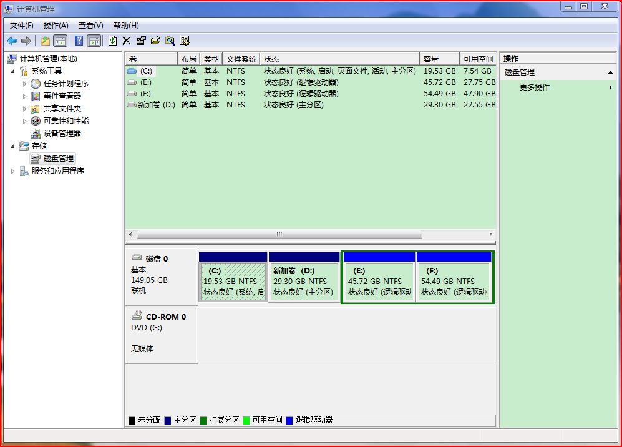Click the gray Forward arrow in toolbar
This screenshot has height=447, width=622.
tap(26, 41)
